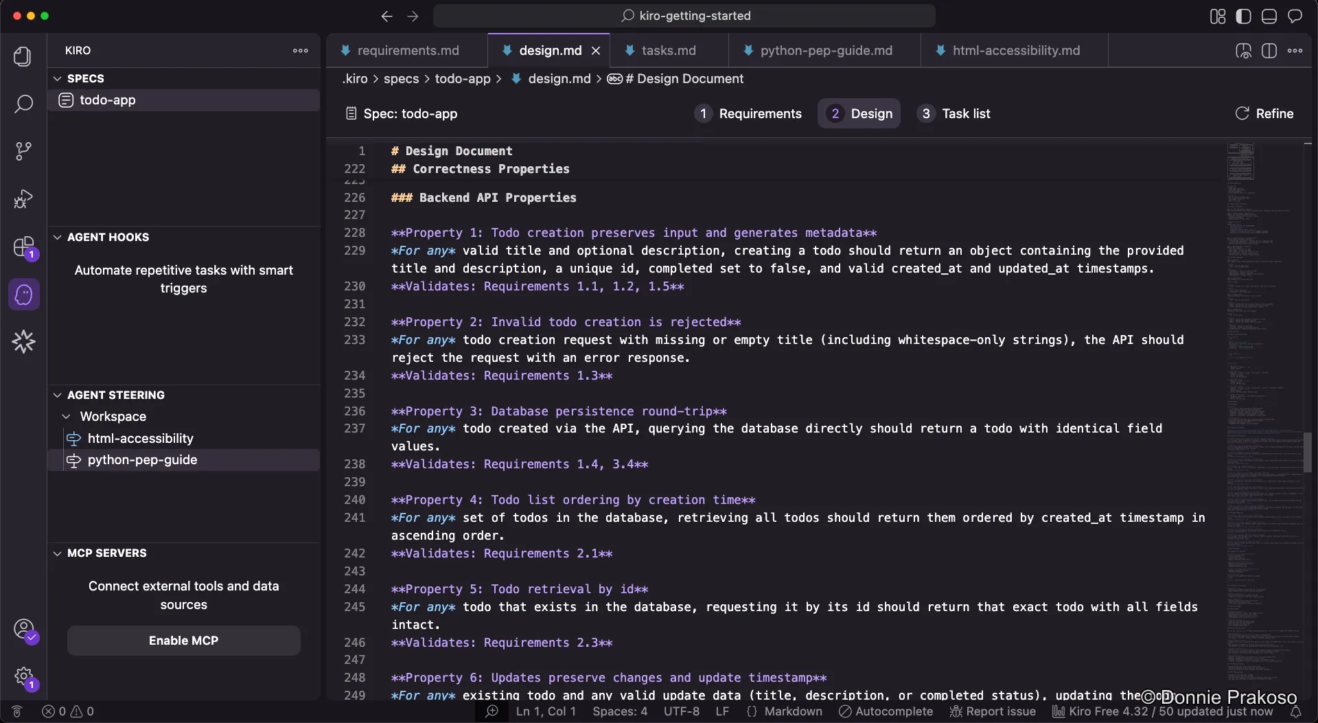Open the Customize Layout control

click(1216, 16)
